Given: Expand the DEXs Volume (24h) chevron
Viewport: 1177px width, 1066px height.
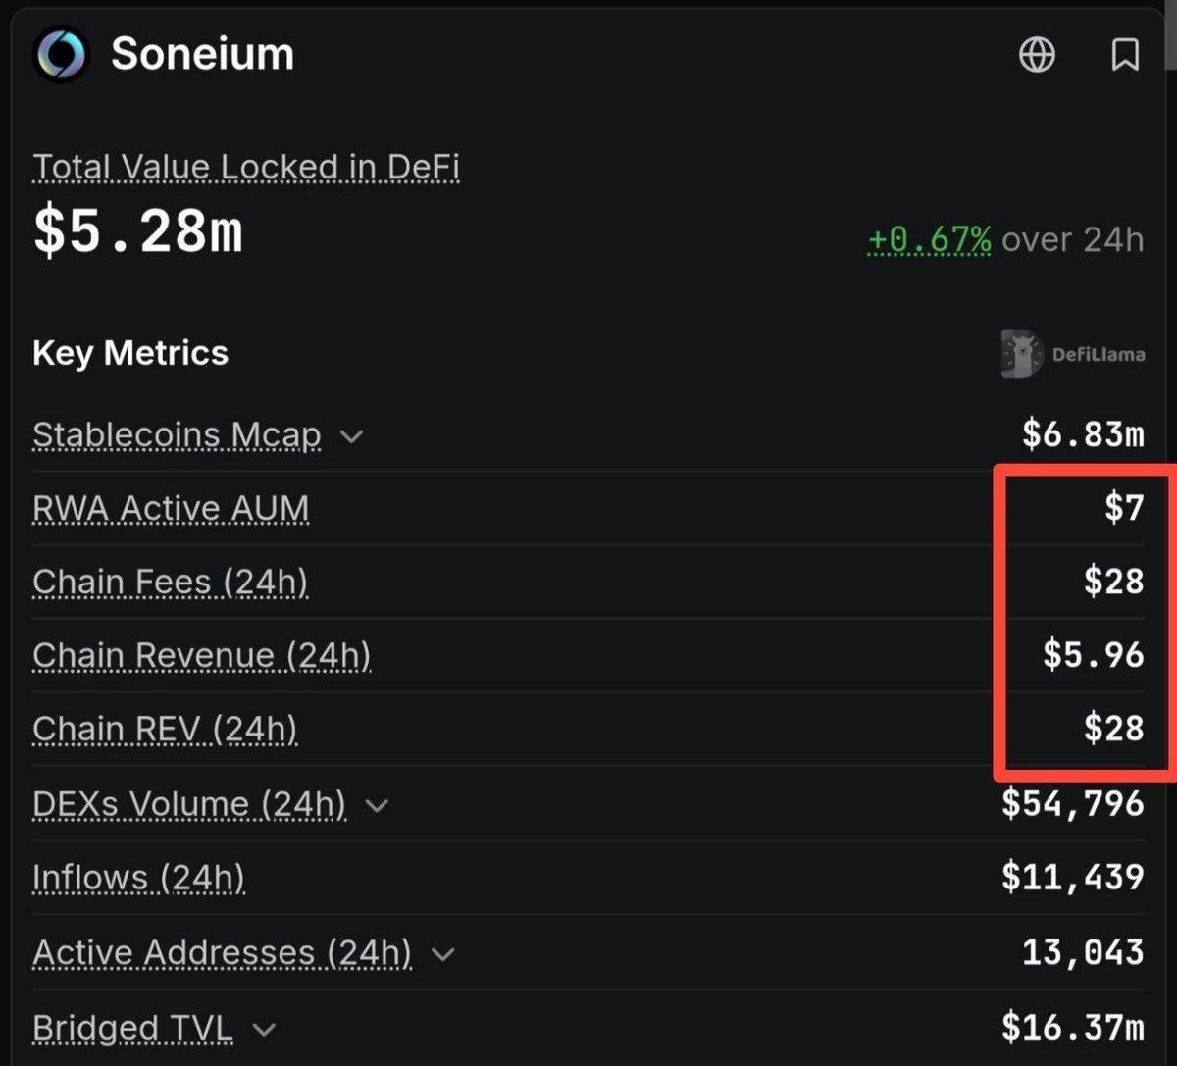Looking at the screenshot, I should coord(377,805).
